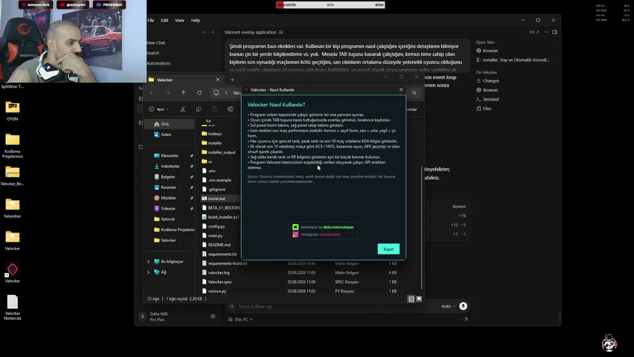Open File menu in IDE window
Viewport: 634px width, 357px height.
click(151, 20)
